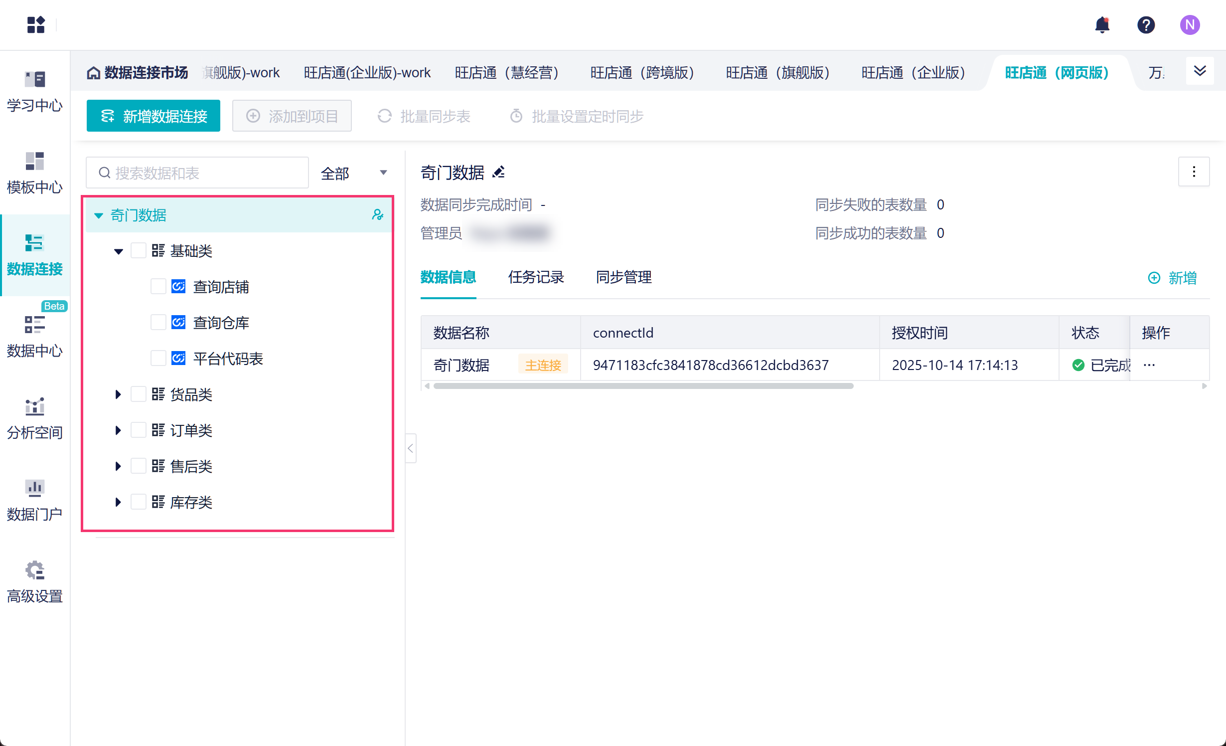This screenshot has height=746, width=1226.
Task: Switch to the 任务记录 tab
Action: click(536, 277)
